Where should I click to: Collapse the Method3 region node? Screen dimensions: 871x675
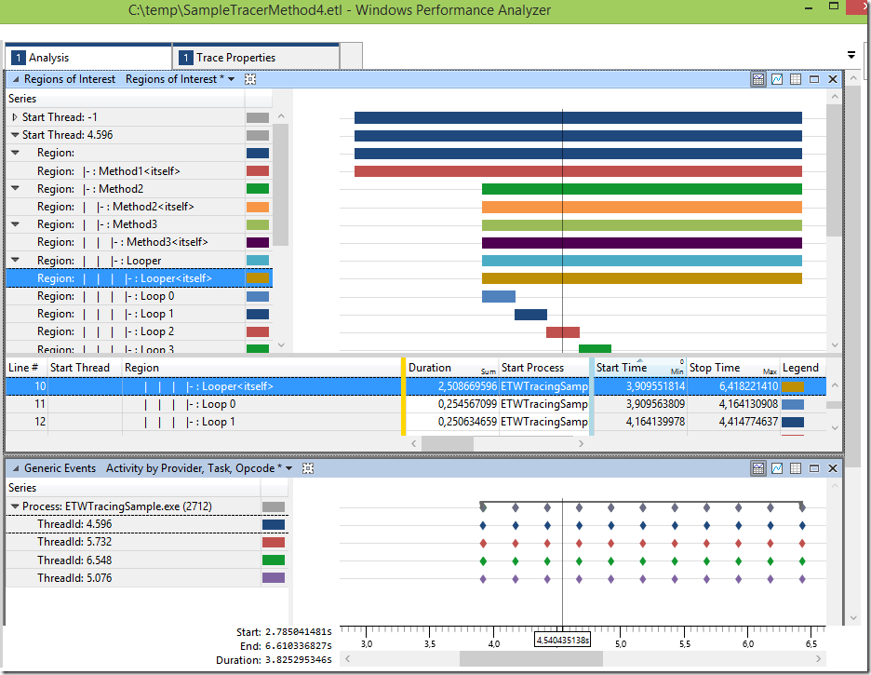15,224
